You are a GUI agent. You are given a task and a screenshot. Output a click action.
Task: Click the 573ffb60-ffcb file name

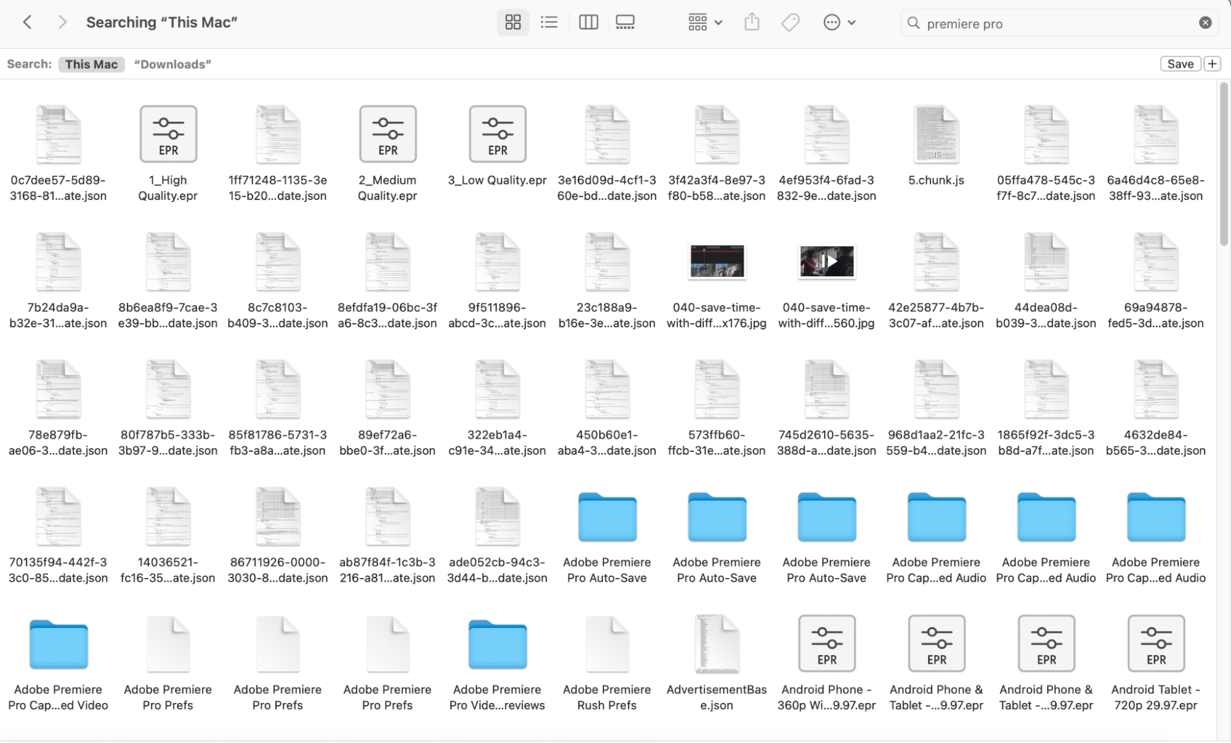[716, 443]
